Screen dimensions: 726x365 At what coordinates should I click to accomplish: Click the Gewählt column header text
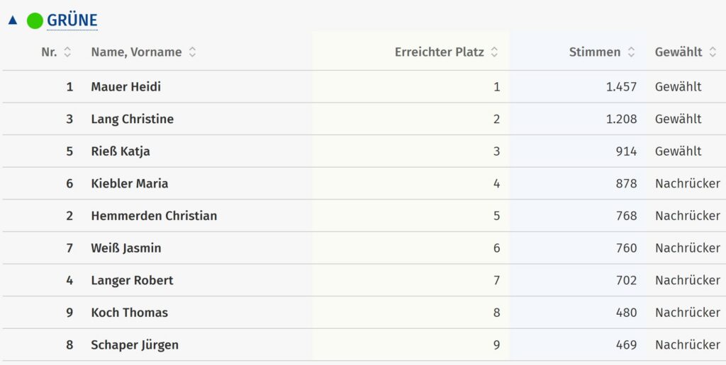coord(678,52)
